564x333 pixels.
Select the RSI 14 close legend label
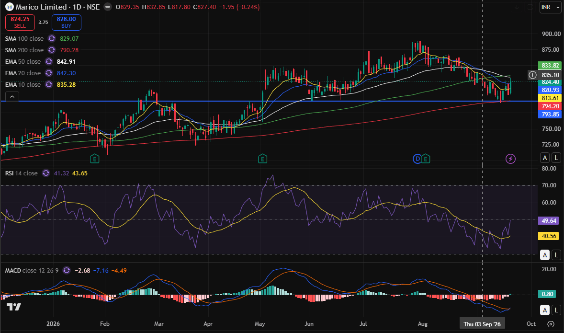pyautogui.click(x=21, y=173)
